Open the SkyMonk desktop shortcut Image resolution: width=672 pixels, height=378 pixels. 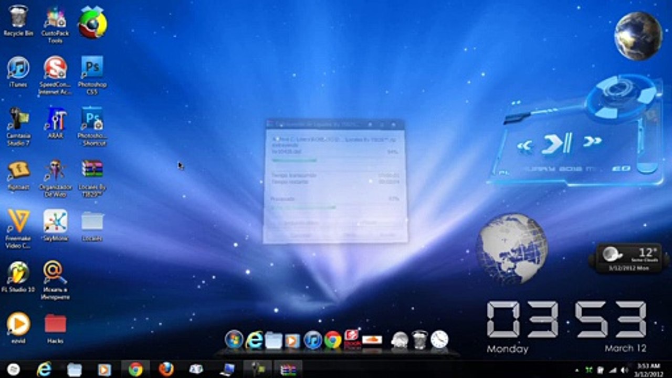[55, 225]
